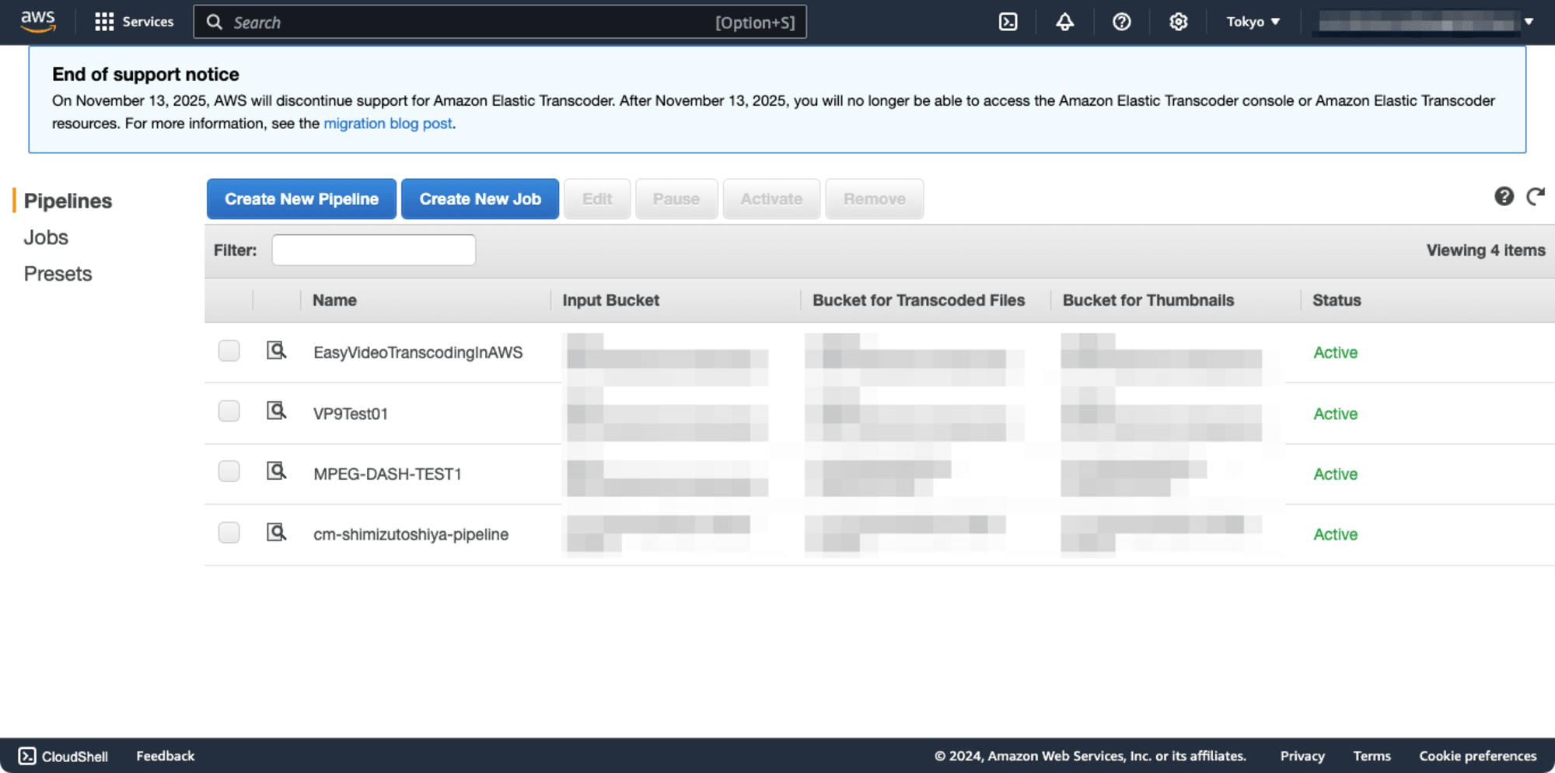
Task: Click the EasyVideoTranscodingInAWS pipeline name
Action: point(418,352)
